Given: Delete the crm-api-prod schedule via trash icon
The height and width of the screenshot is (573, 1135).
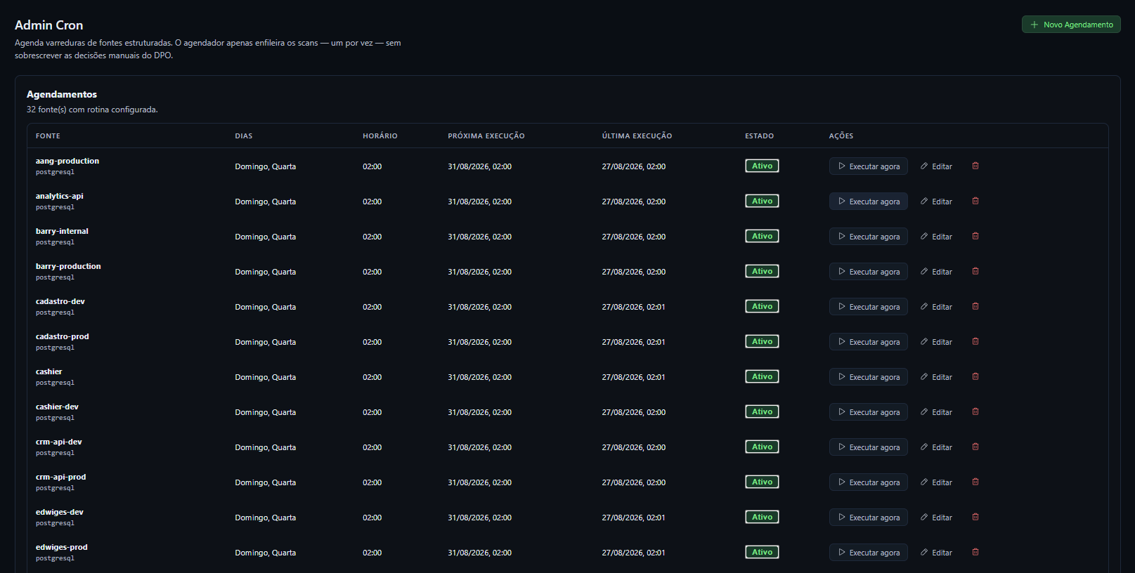Looking at the screenshot, I should point(975,482).
